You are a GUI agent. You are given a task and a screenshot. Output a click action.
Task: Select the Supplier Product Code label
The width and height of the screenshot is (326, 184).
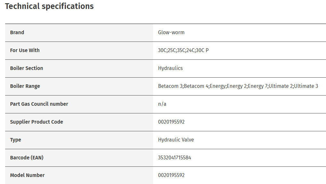coord(37,122)
